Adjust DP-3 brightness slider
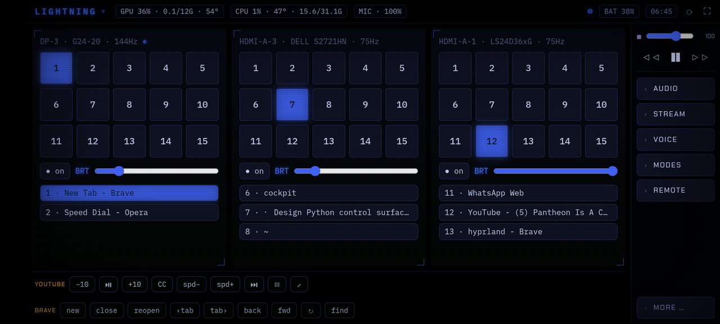This screenshot has height=324, width=720. [156, 171]
